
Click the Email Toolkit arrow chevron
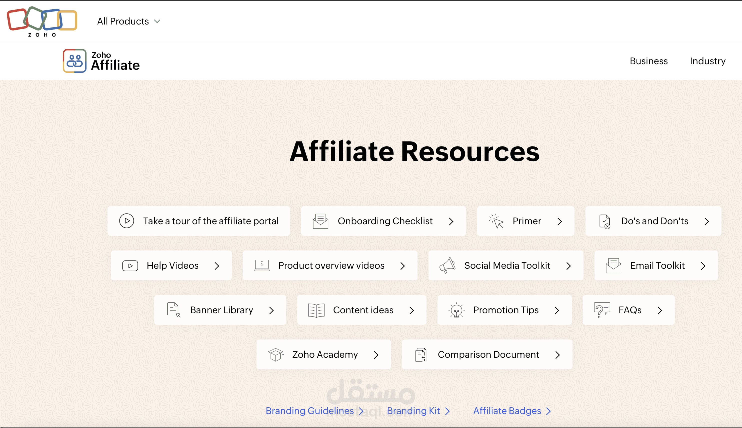tap(703, 266)
